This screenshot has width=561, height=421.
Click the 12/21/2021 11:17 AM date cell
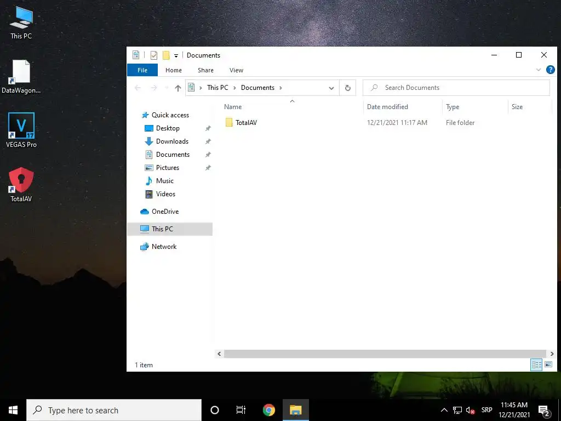click(397, 122)
